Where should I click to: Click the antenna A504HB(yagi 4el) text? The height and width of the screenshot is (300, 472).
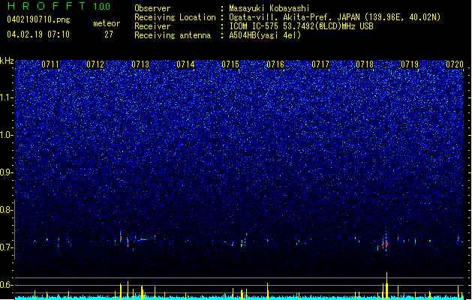[x=265, y=35]
